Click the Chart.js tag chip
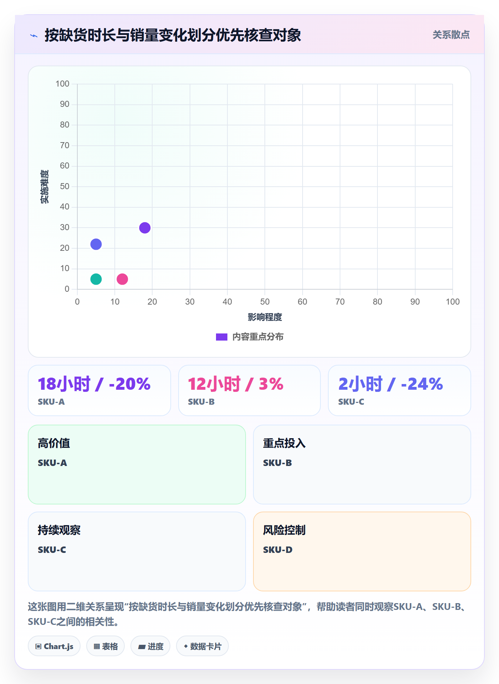Screen dimensions: 499x684 tap(54, 646)
